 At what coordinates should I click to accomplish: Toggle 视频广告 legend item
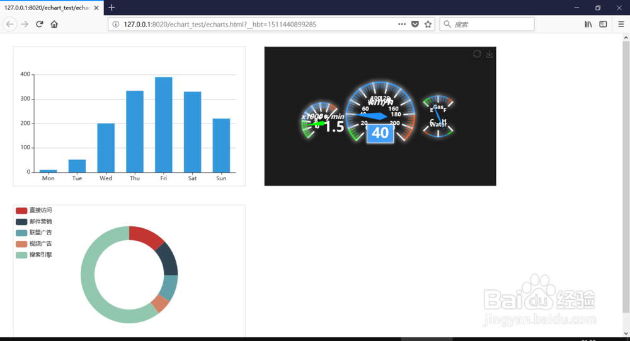(x=34, y=244)
